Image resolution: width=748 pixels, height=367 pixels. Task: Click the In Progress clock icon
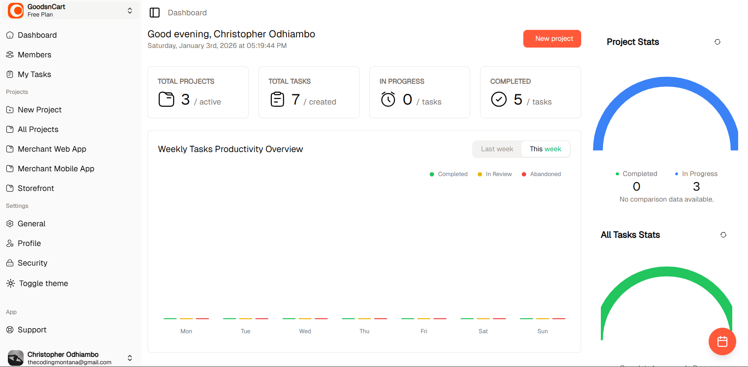click(388, 99)
